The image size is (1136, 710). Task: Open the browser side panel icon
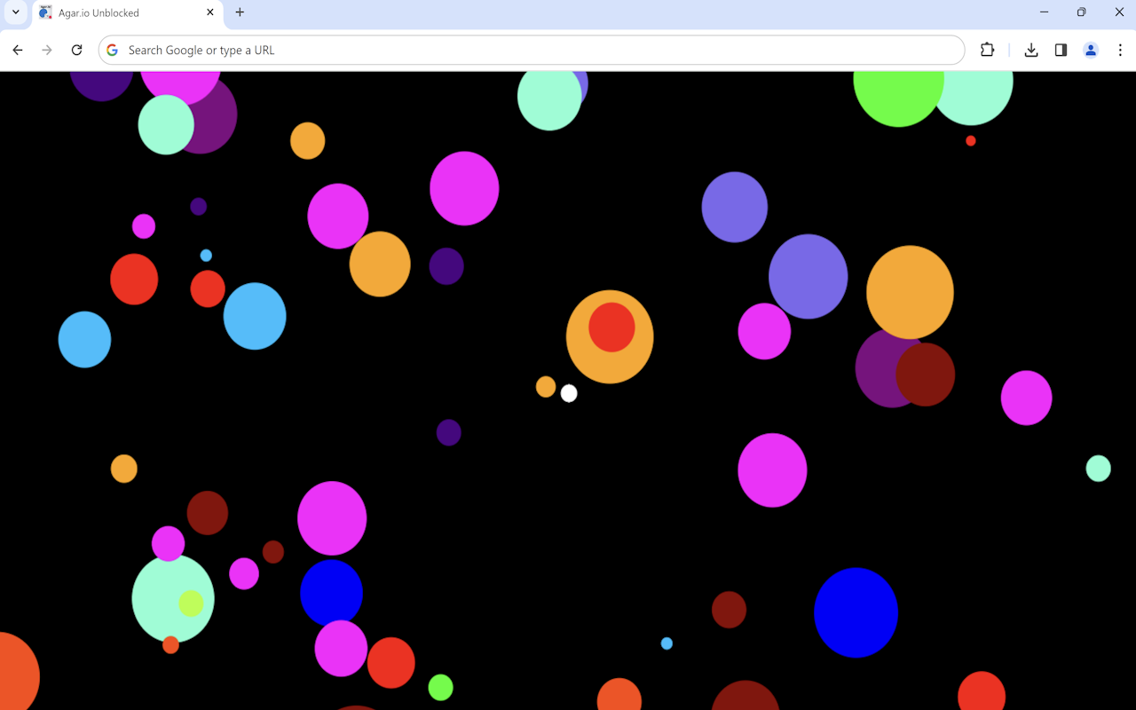pyautogui.click(x=1060, y=50)
